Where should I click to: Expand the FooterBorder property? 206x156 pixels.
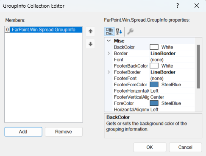coord(109,72)
